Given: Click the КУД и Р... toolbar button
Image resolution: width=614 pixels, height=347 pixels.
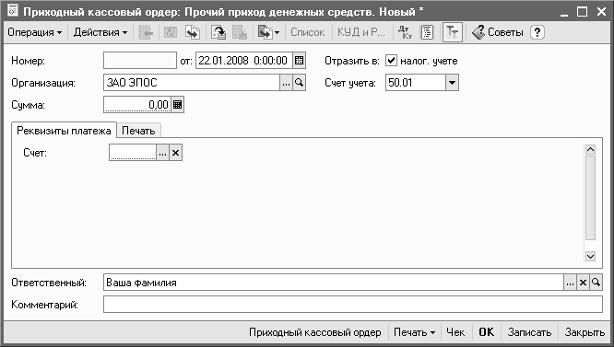Looking at the screenshot, I should [361, 32].
